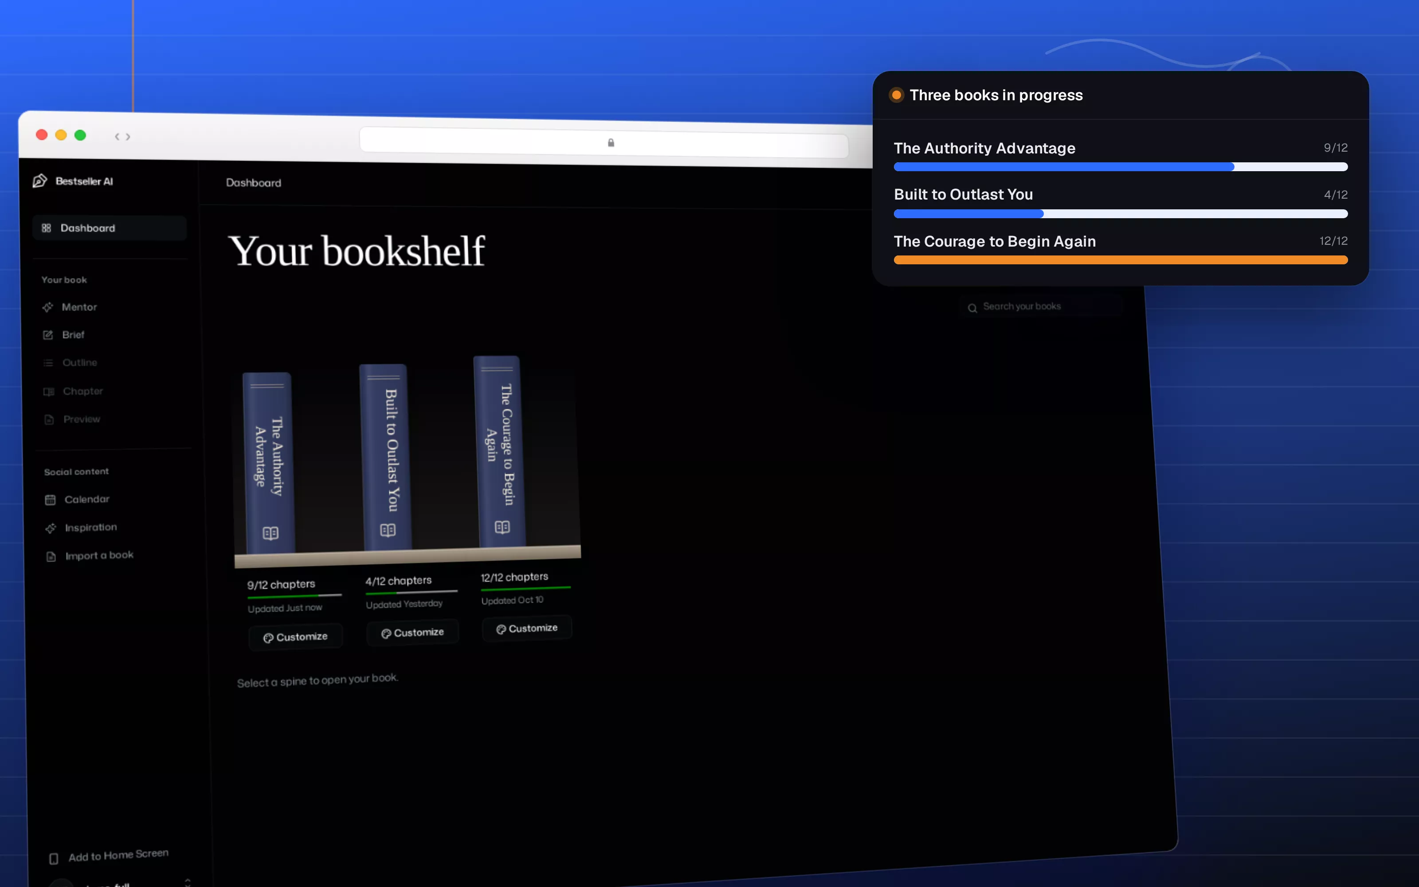Click the Calendar icon in sidebar
The width and height of the screenshot is (1419, 887).
[x=51, y=500]
